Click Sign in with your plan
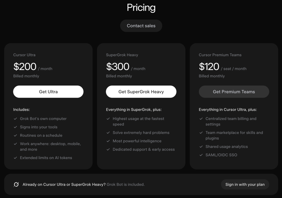282x198 pixels. pyautogui.click(x=245, y=184)
